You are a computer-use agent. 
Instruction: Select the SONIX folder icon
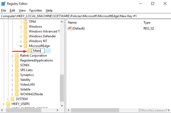(17, 65)
